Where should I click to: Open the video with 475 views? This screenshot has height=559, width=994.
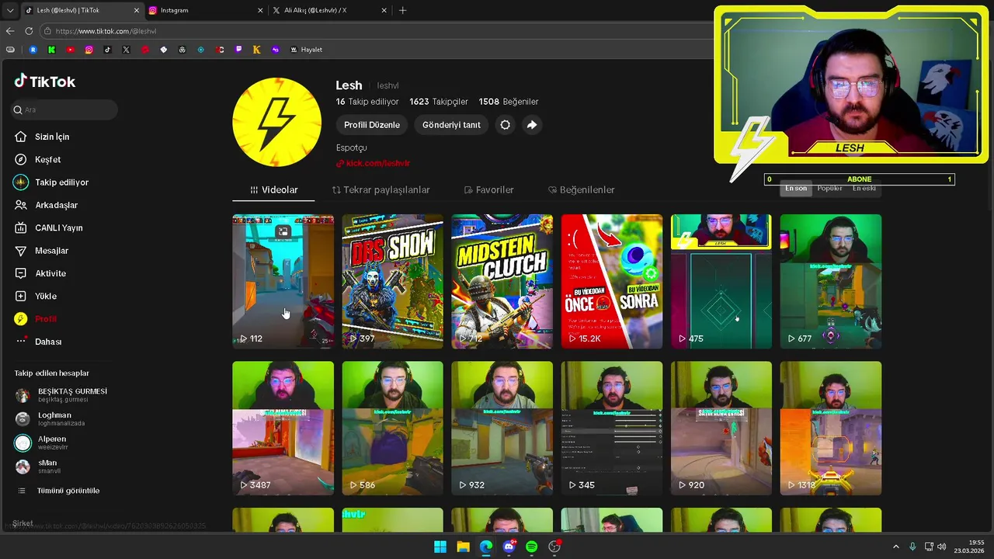pos(721,281)
